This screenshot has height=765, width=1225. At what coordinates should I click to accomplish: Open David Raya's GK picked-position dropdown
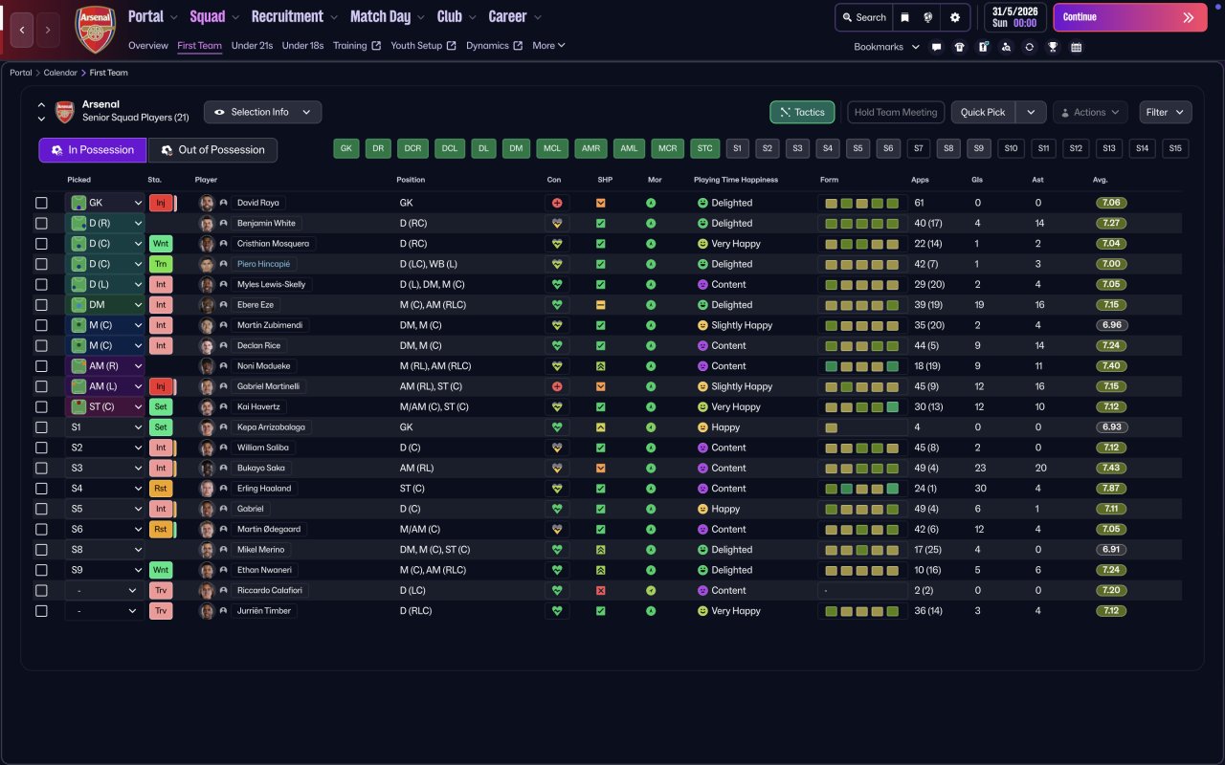point(105,203)
